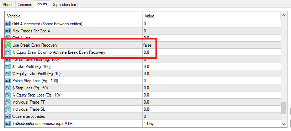Open the Common tab
This screenshot has height=131, width=291.
point(25,5)
